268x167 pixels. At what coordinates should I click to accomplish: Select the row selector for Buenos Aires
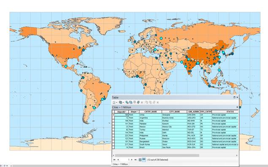[113, 118]
